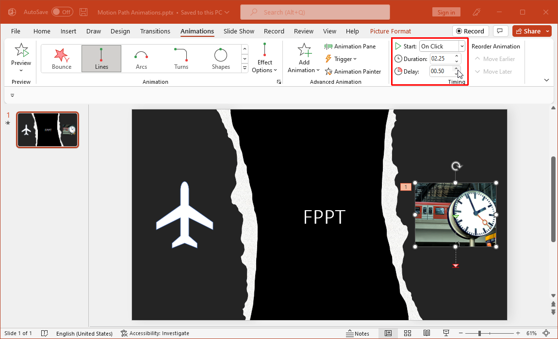The height and width of the screenshot is (339, 558).
Task: Click the FPPT text on slide
Action: pos(324,217)
